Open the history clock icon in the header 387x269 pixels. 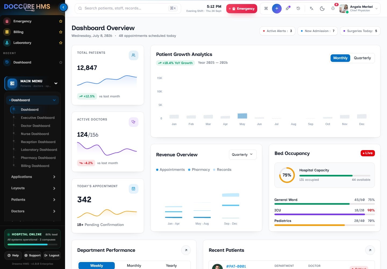click(x=298, y=8)
